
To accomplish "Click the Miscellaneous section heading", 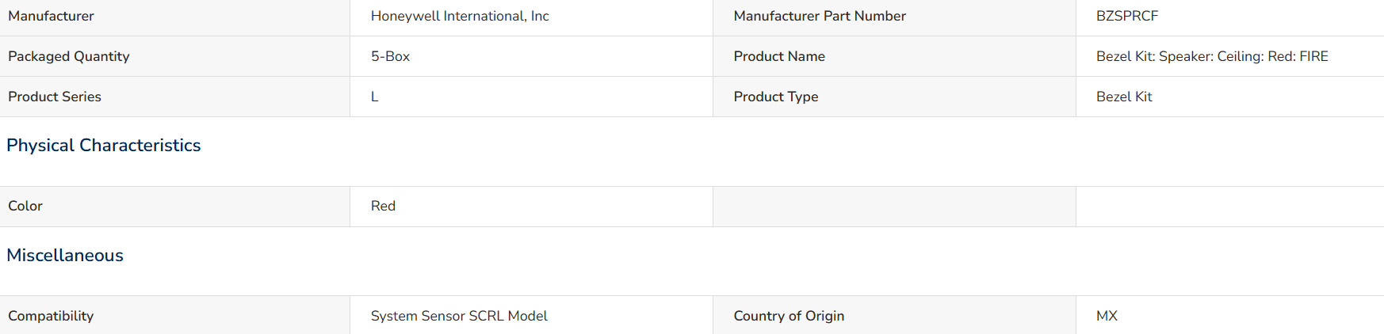I will [65, 256].
